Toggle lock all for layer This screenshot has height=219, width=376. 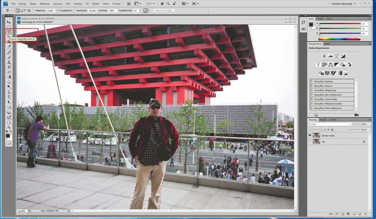click(333, 129)
